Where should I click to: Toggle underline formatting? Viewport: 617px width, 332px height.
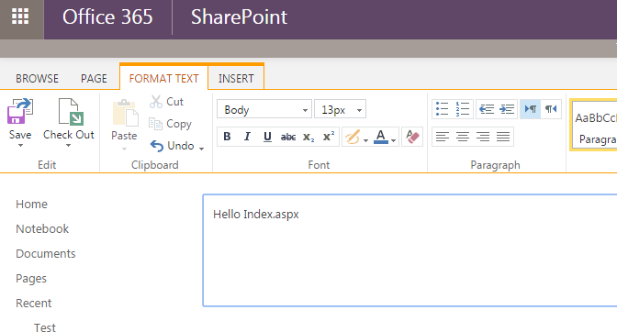click(267, 137)
